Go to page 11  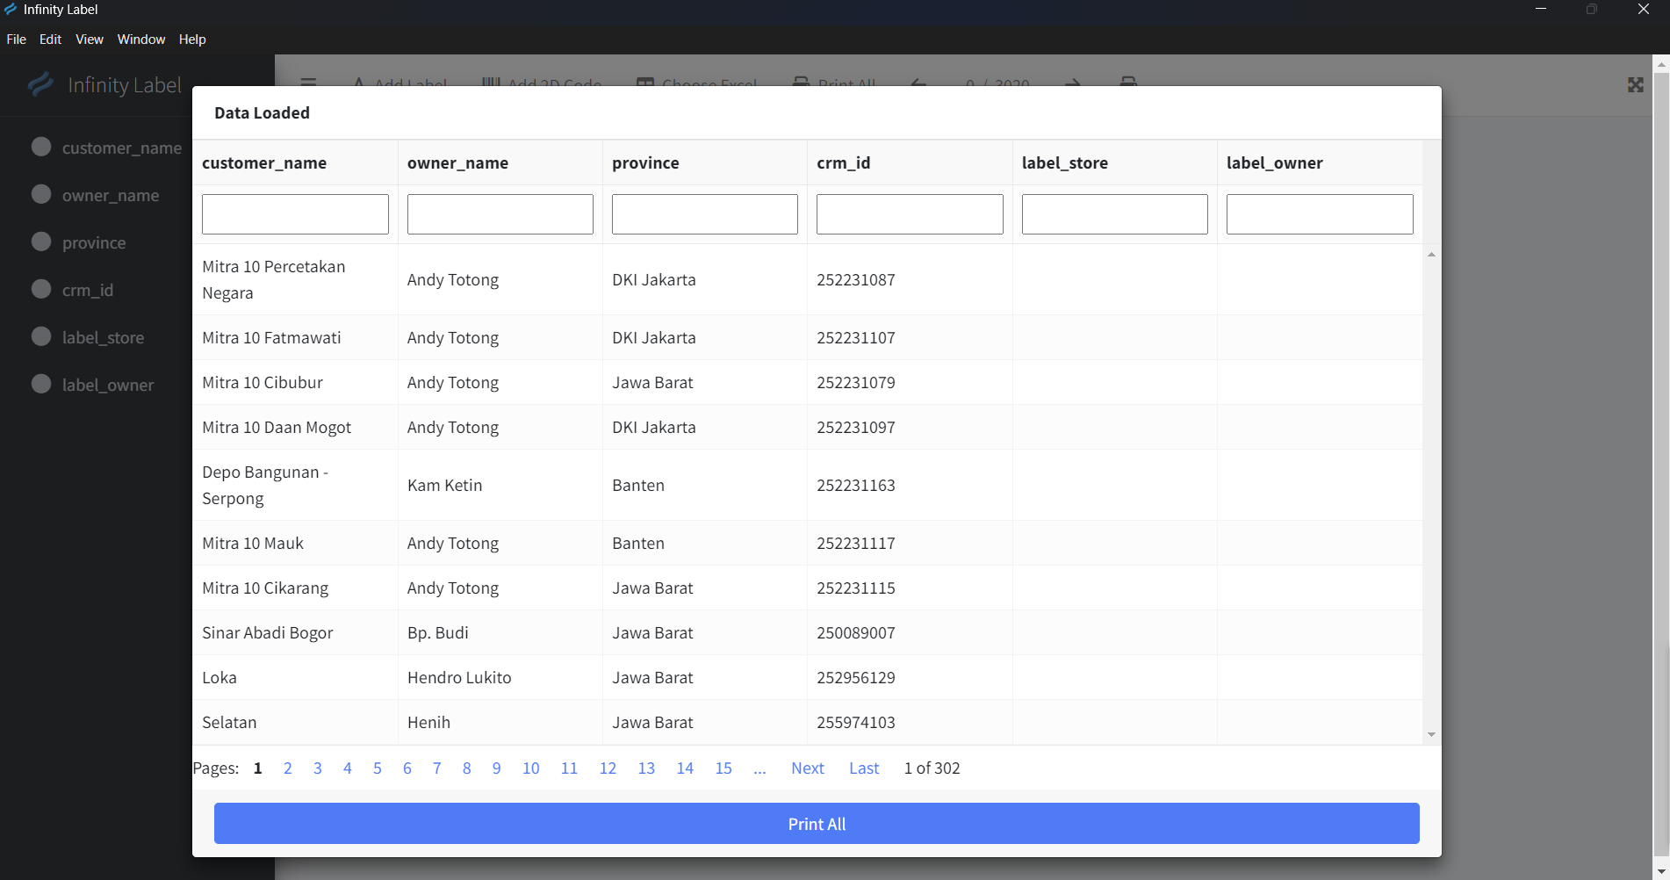coord(569,768)
